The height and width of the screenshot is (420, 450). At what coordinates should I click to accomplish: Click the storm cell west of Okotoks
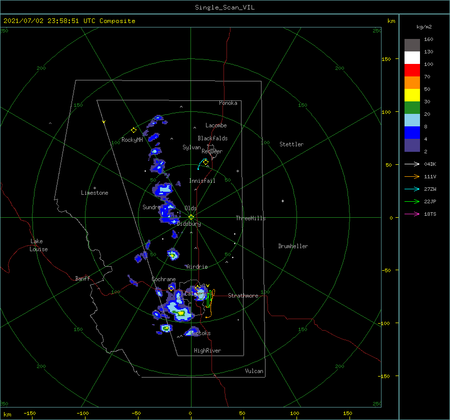tap(166, 328)
